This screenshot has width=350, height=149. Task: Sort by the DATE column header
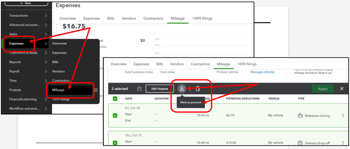pyautogui.click(x=129, y=99)
